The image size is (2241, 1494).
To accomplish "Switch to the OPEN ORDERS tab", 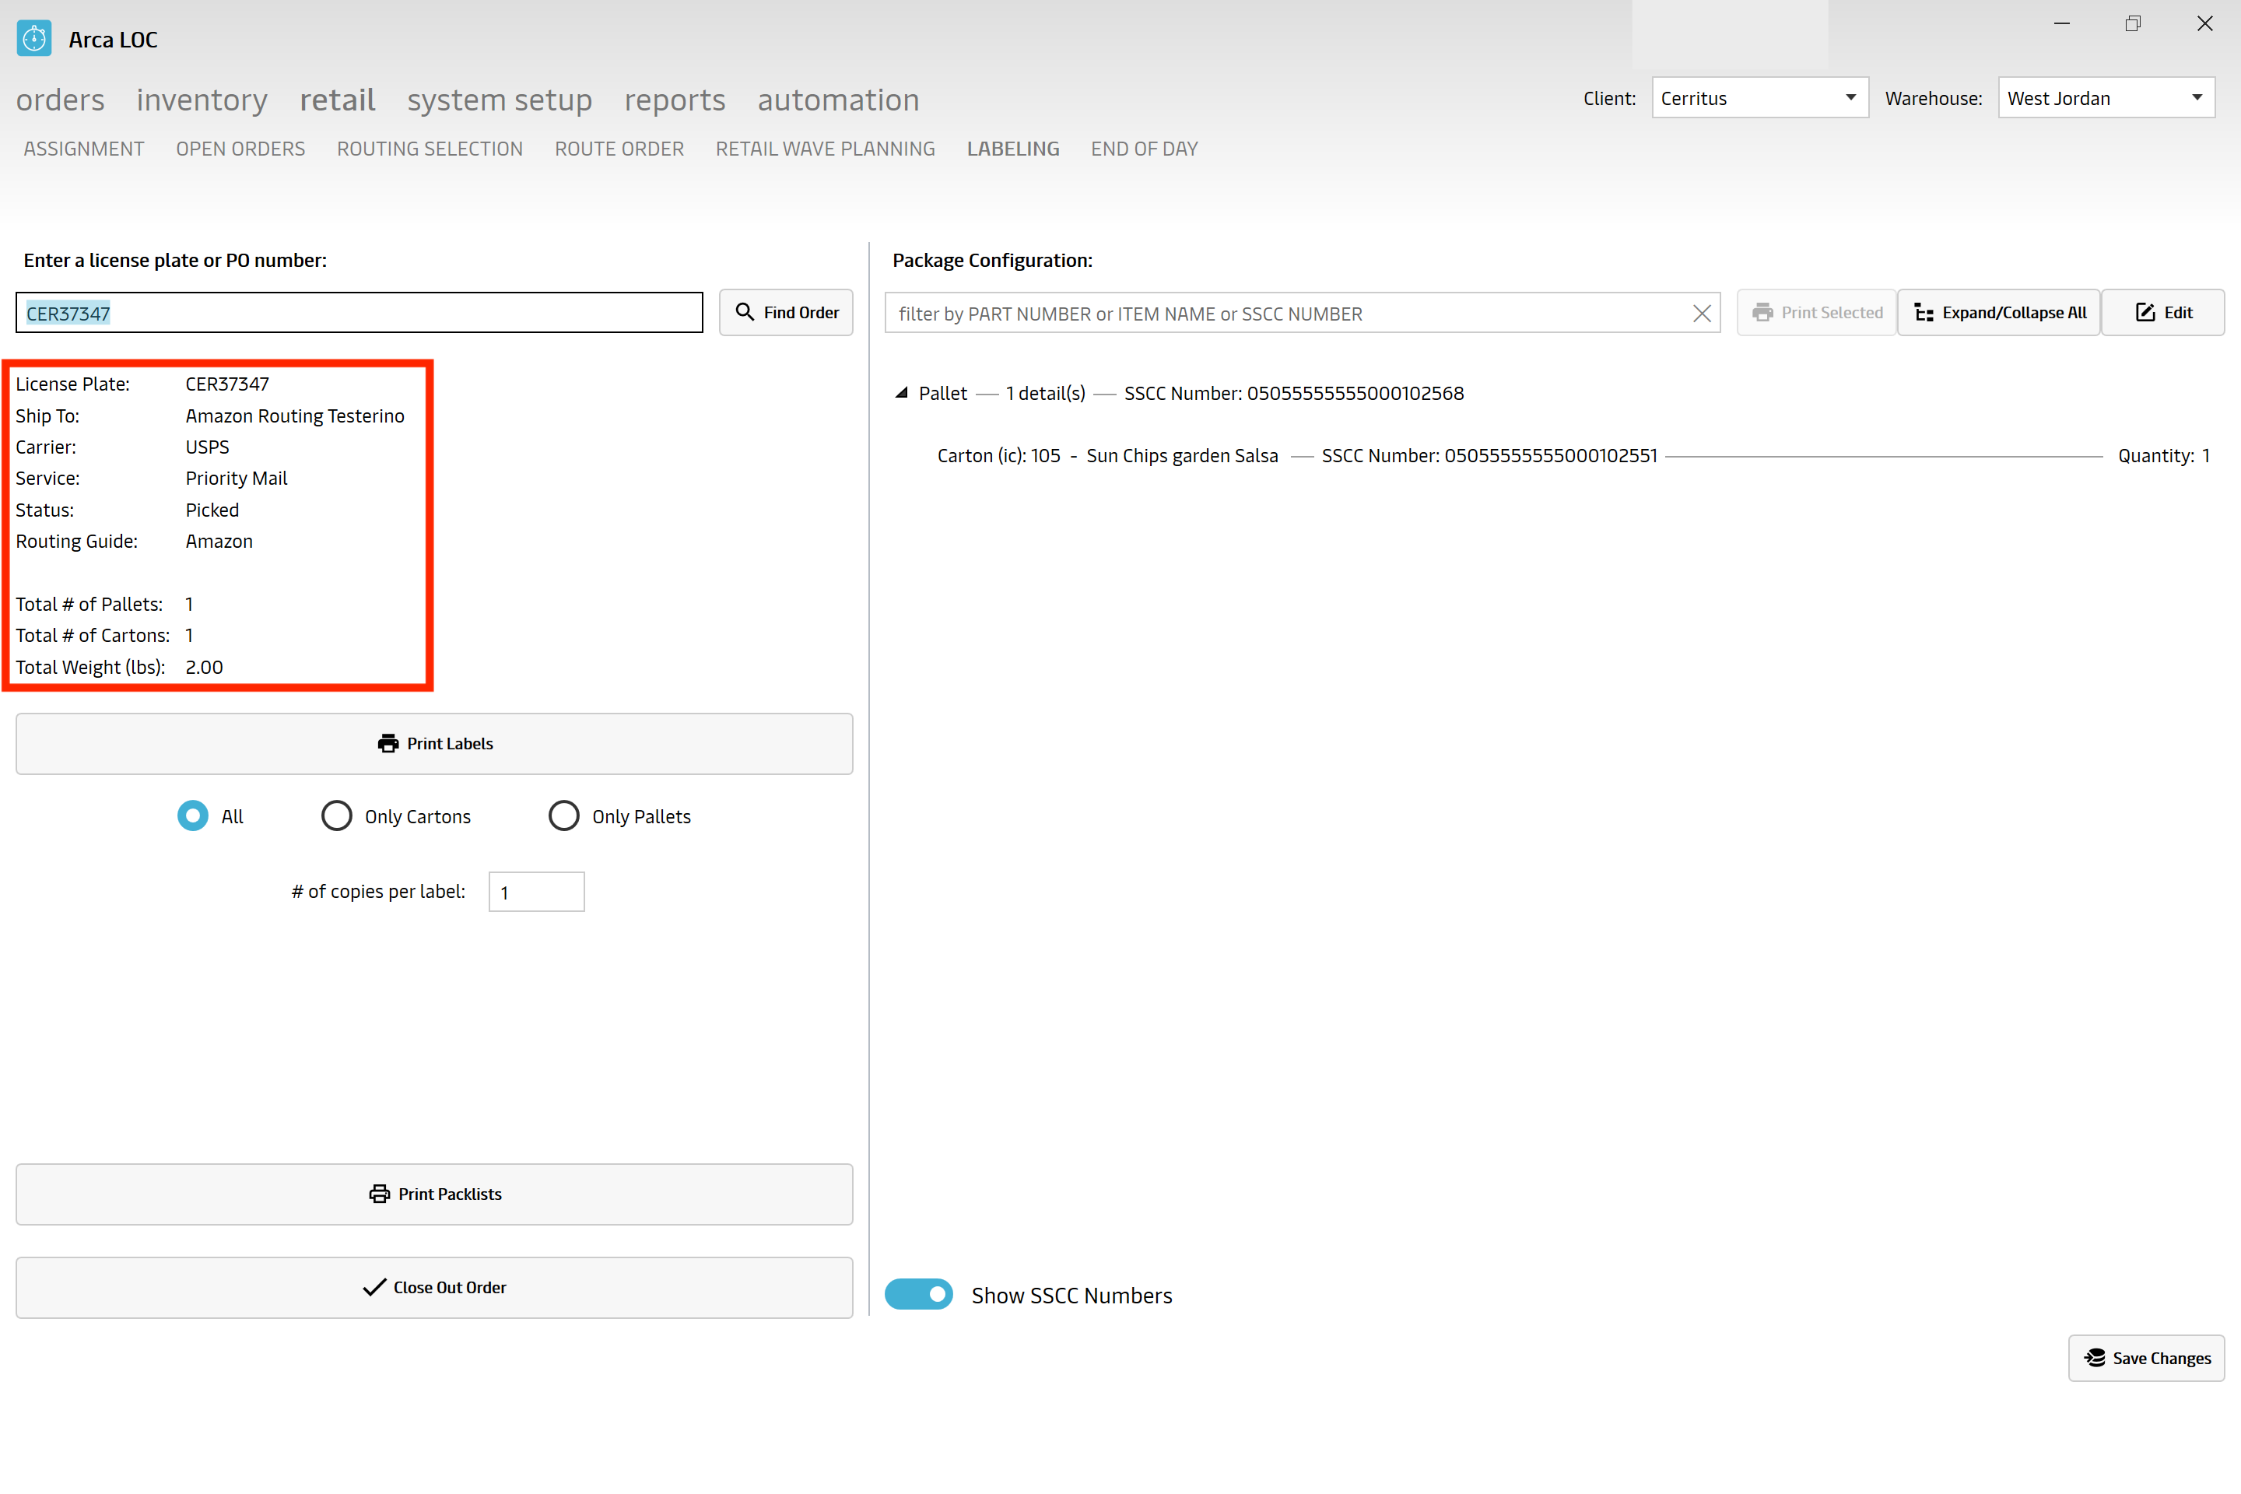I will (x=240, y=149).
